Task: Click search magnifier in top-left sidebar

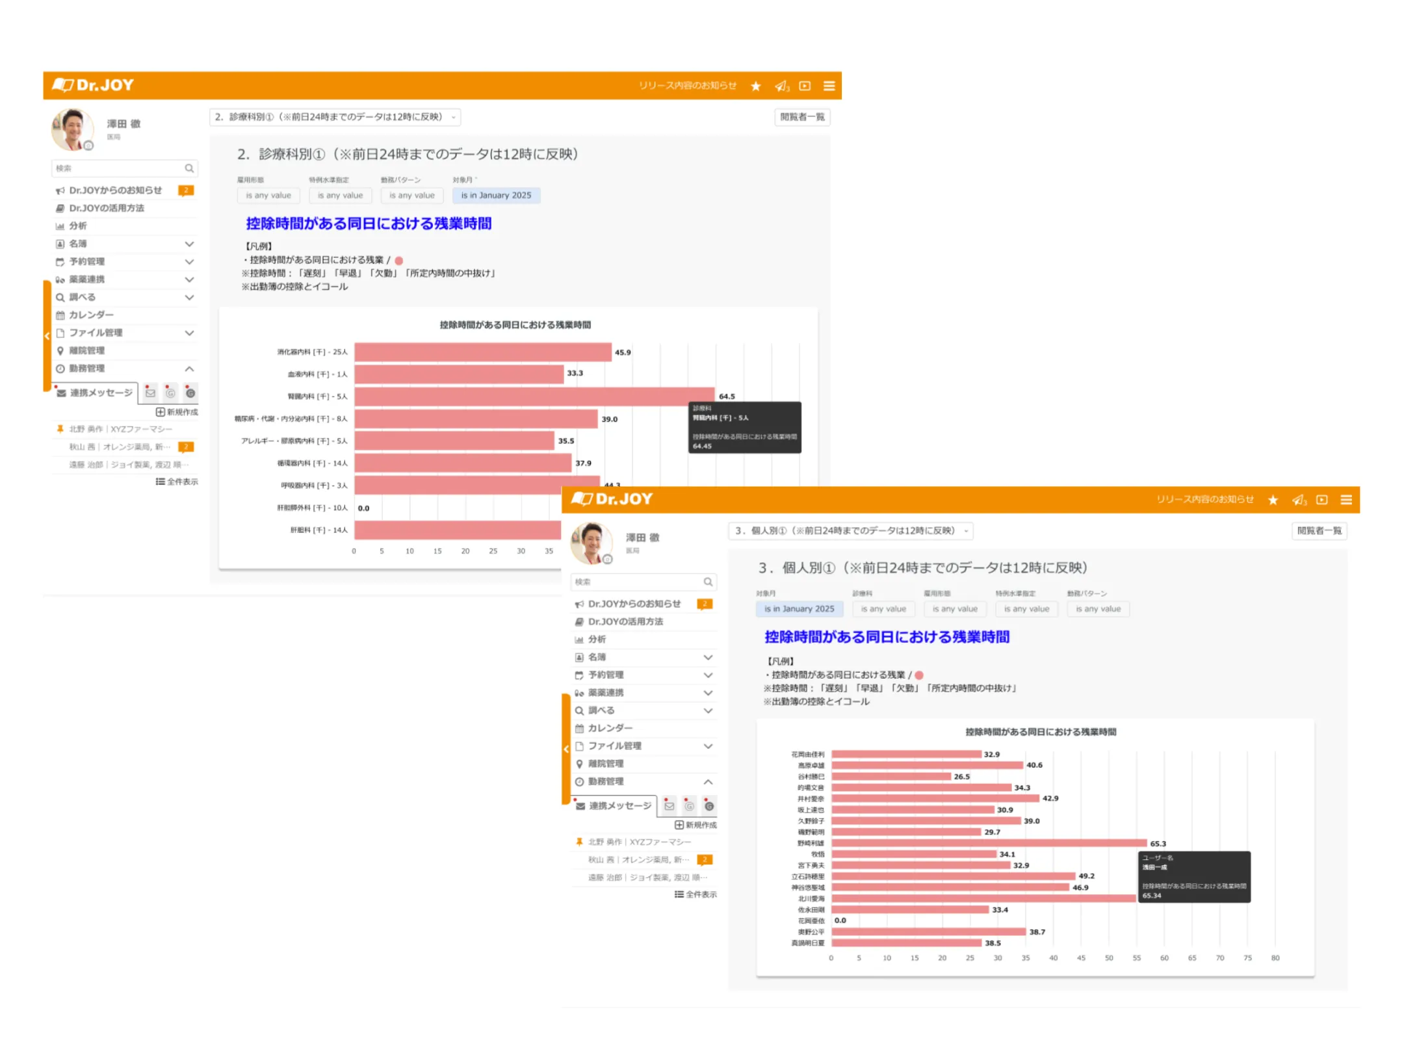Action: click(189, 168)
